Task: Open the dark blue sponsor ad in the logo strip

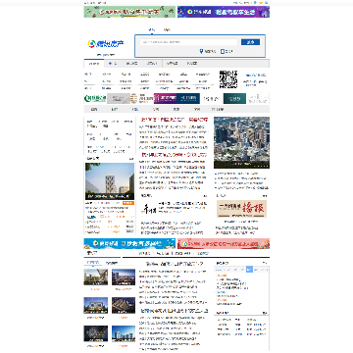Action: coord(188,98)
